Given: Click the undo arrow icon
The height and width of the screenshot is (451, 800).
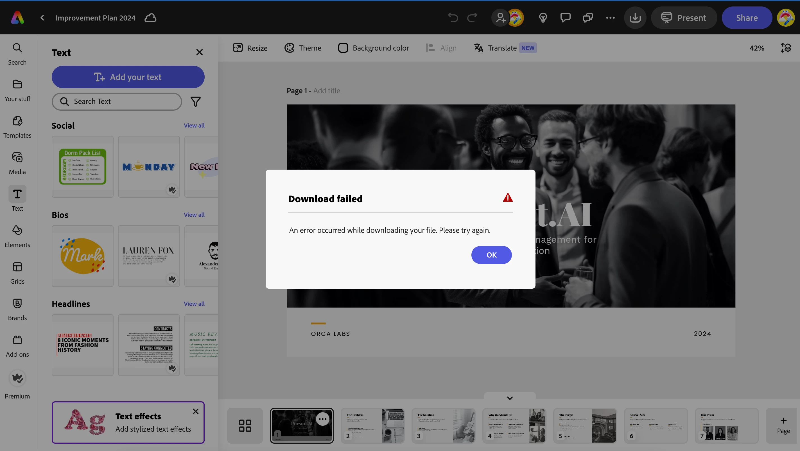Looking at the screenshot, I should coord(453,18).
